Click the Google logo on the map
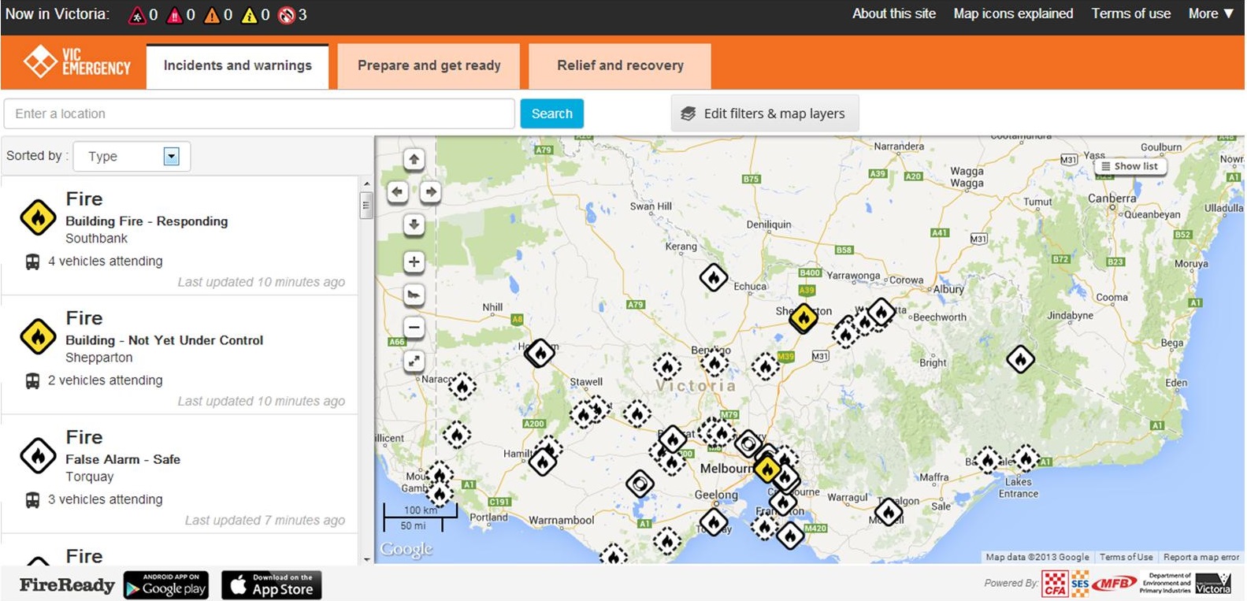 (x=406, y=549)
